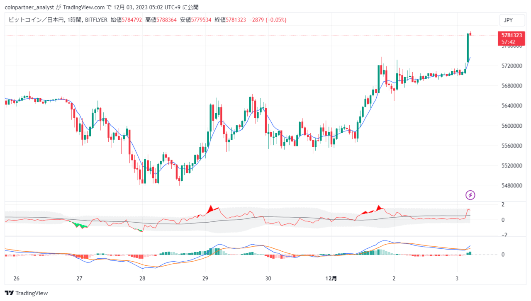Viewport: 531px width, 301px height.
Task: Click the oscillator scale value 2
Action: tap(503, 204)
